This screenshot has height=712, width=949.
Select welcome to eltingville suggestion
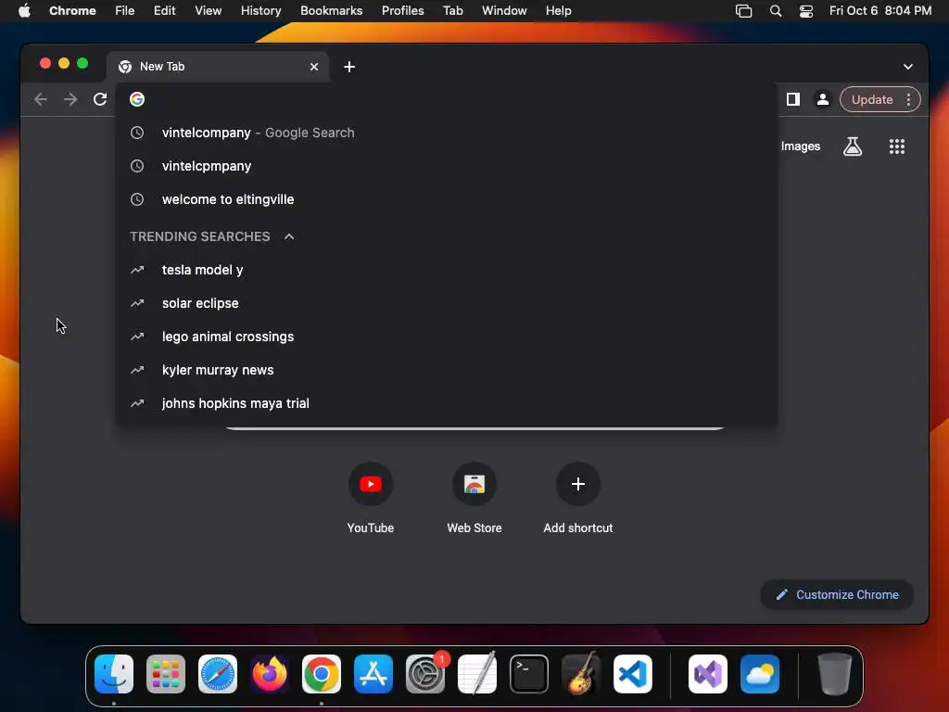[x=447, y=199]
